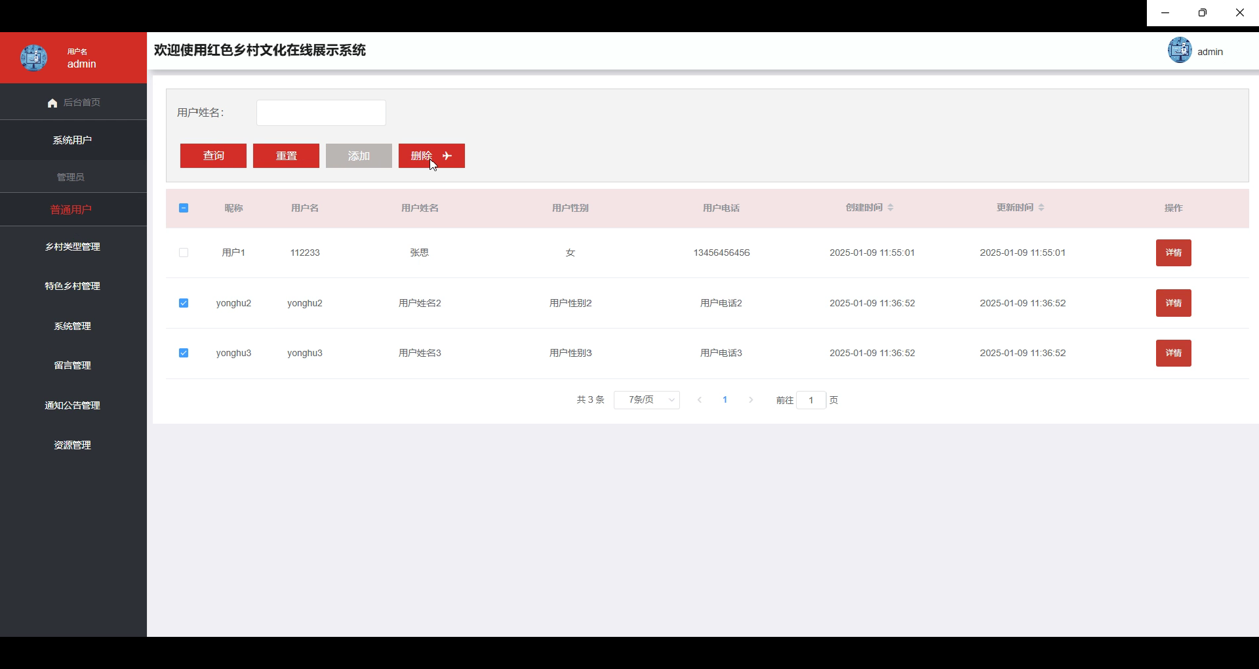Click name cell 张思
Viewport: 1259px width, 669px height.
420,253
